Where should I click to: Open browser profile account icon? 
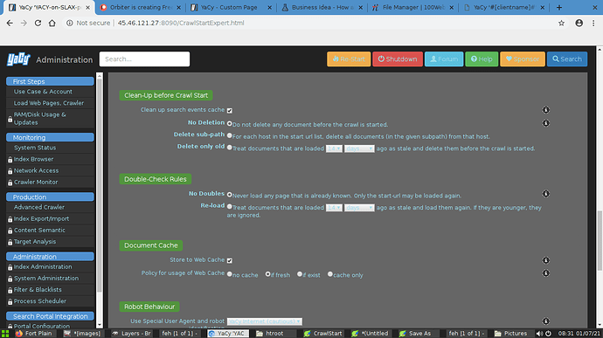[579, 23]
